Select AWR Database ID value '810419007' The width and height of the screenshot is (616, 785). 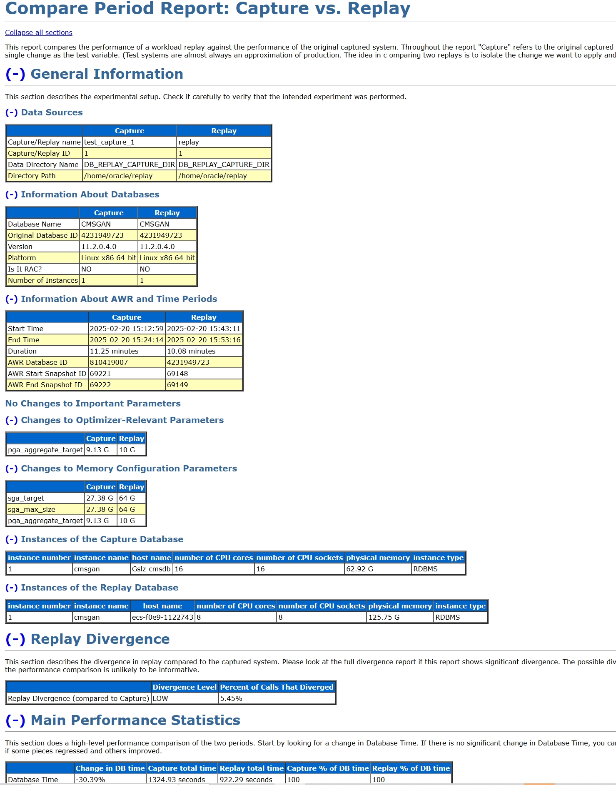click(127, 362)
